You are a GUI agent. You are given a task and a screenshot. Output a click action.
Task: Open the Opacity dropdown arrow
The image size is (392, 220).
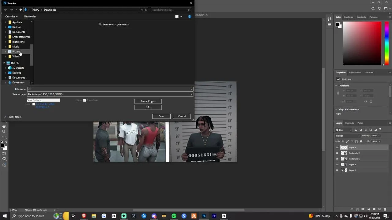tap(379, 136)
